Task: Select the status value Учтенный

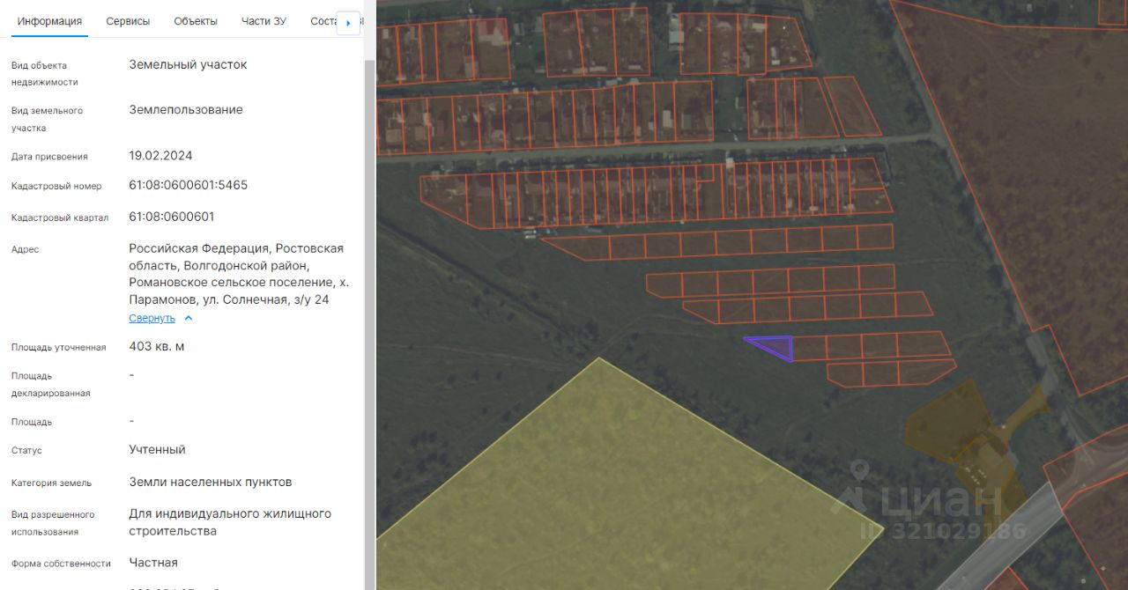Action: (x=157, y=449)
